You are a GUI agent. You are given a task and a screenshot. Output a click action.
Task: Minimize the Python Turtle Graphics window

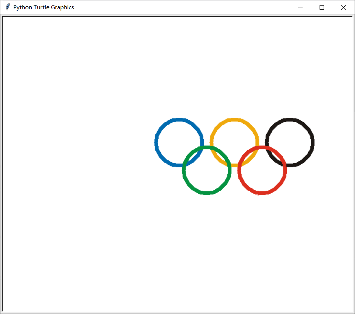point(300,7)
